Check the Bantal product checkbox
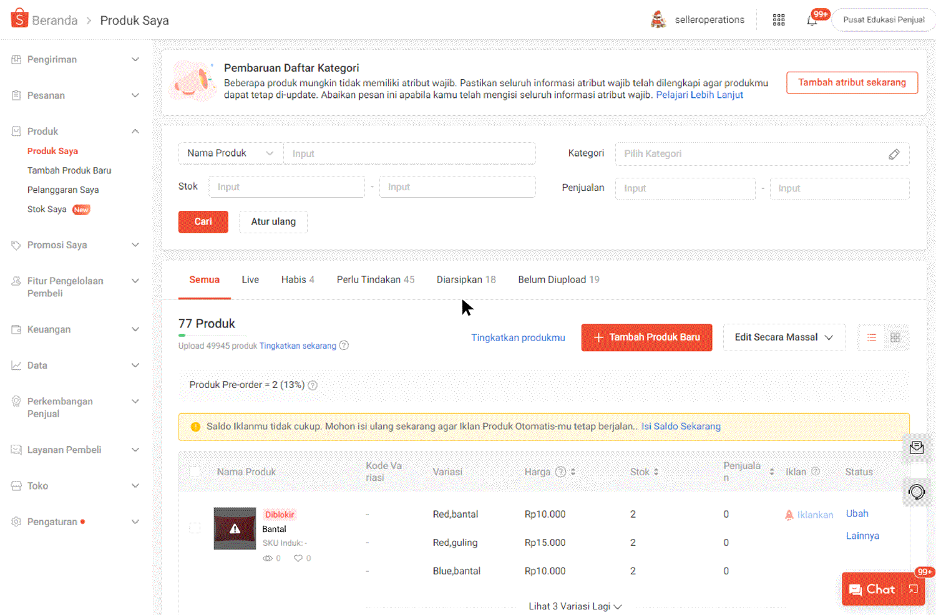 coord(195,528)
